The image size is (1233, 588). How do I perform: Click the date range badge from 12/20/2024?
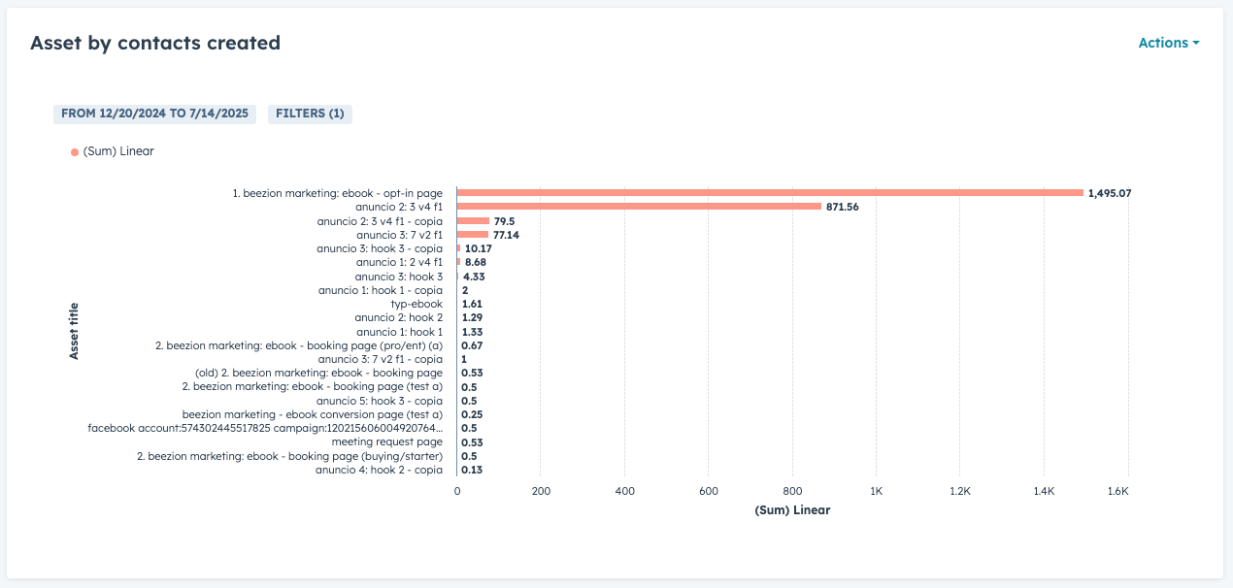click(x=154, y=114)
